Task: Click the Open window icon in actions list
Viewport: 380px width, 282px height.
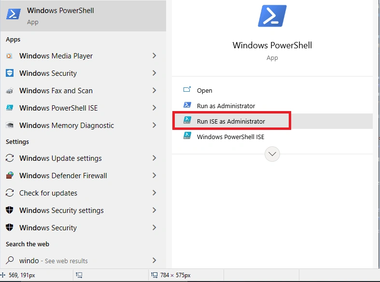Action: click(x=187, y=90)
